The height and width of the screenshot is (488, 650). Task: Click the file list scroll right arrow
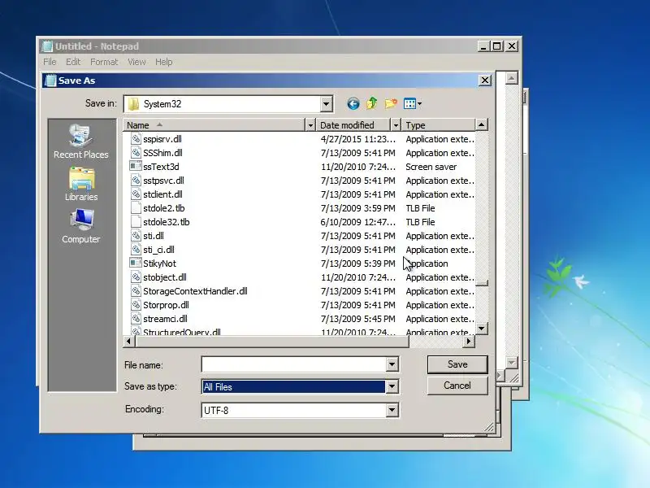tap(469, 341)
